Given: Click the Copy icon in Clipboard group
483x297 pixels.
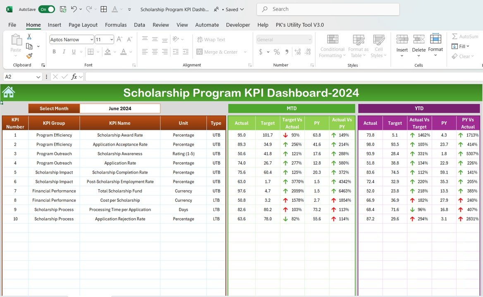Looking at the screenshot, I should [x=29, y=46].
